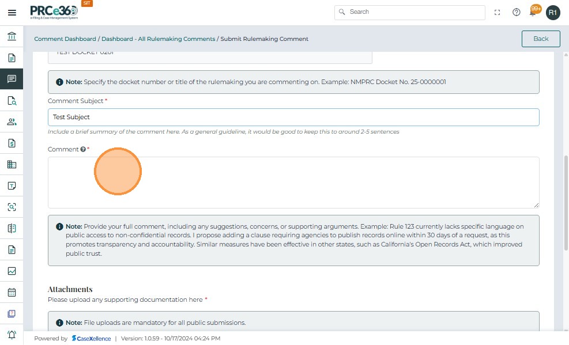Click the bank building sidebar icon
The width and height of the screenshot is (569, 345).
coord(12,37)
